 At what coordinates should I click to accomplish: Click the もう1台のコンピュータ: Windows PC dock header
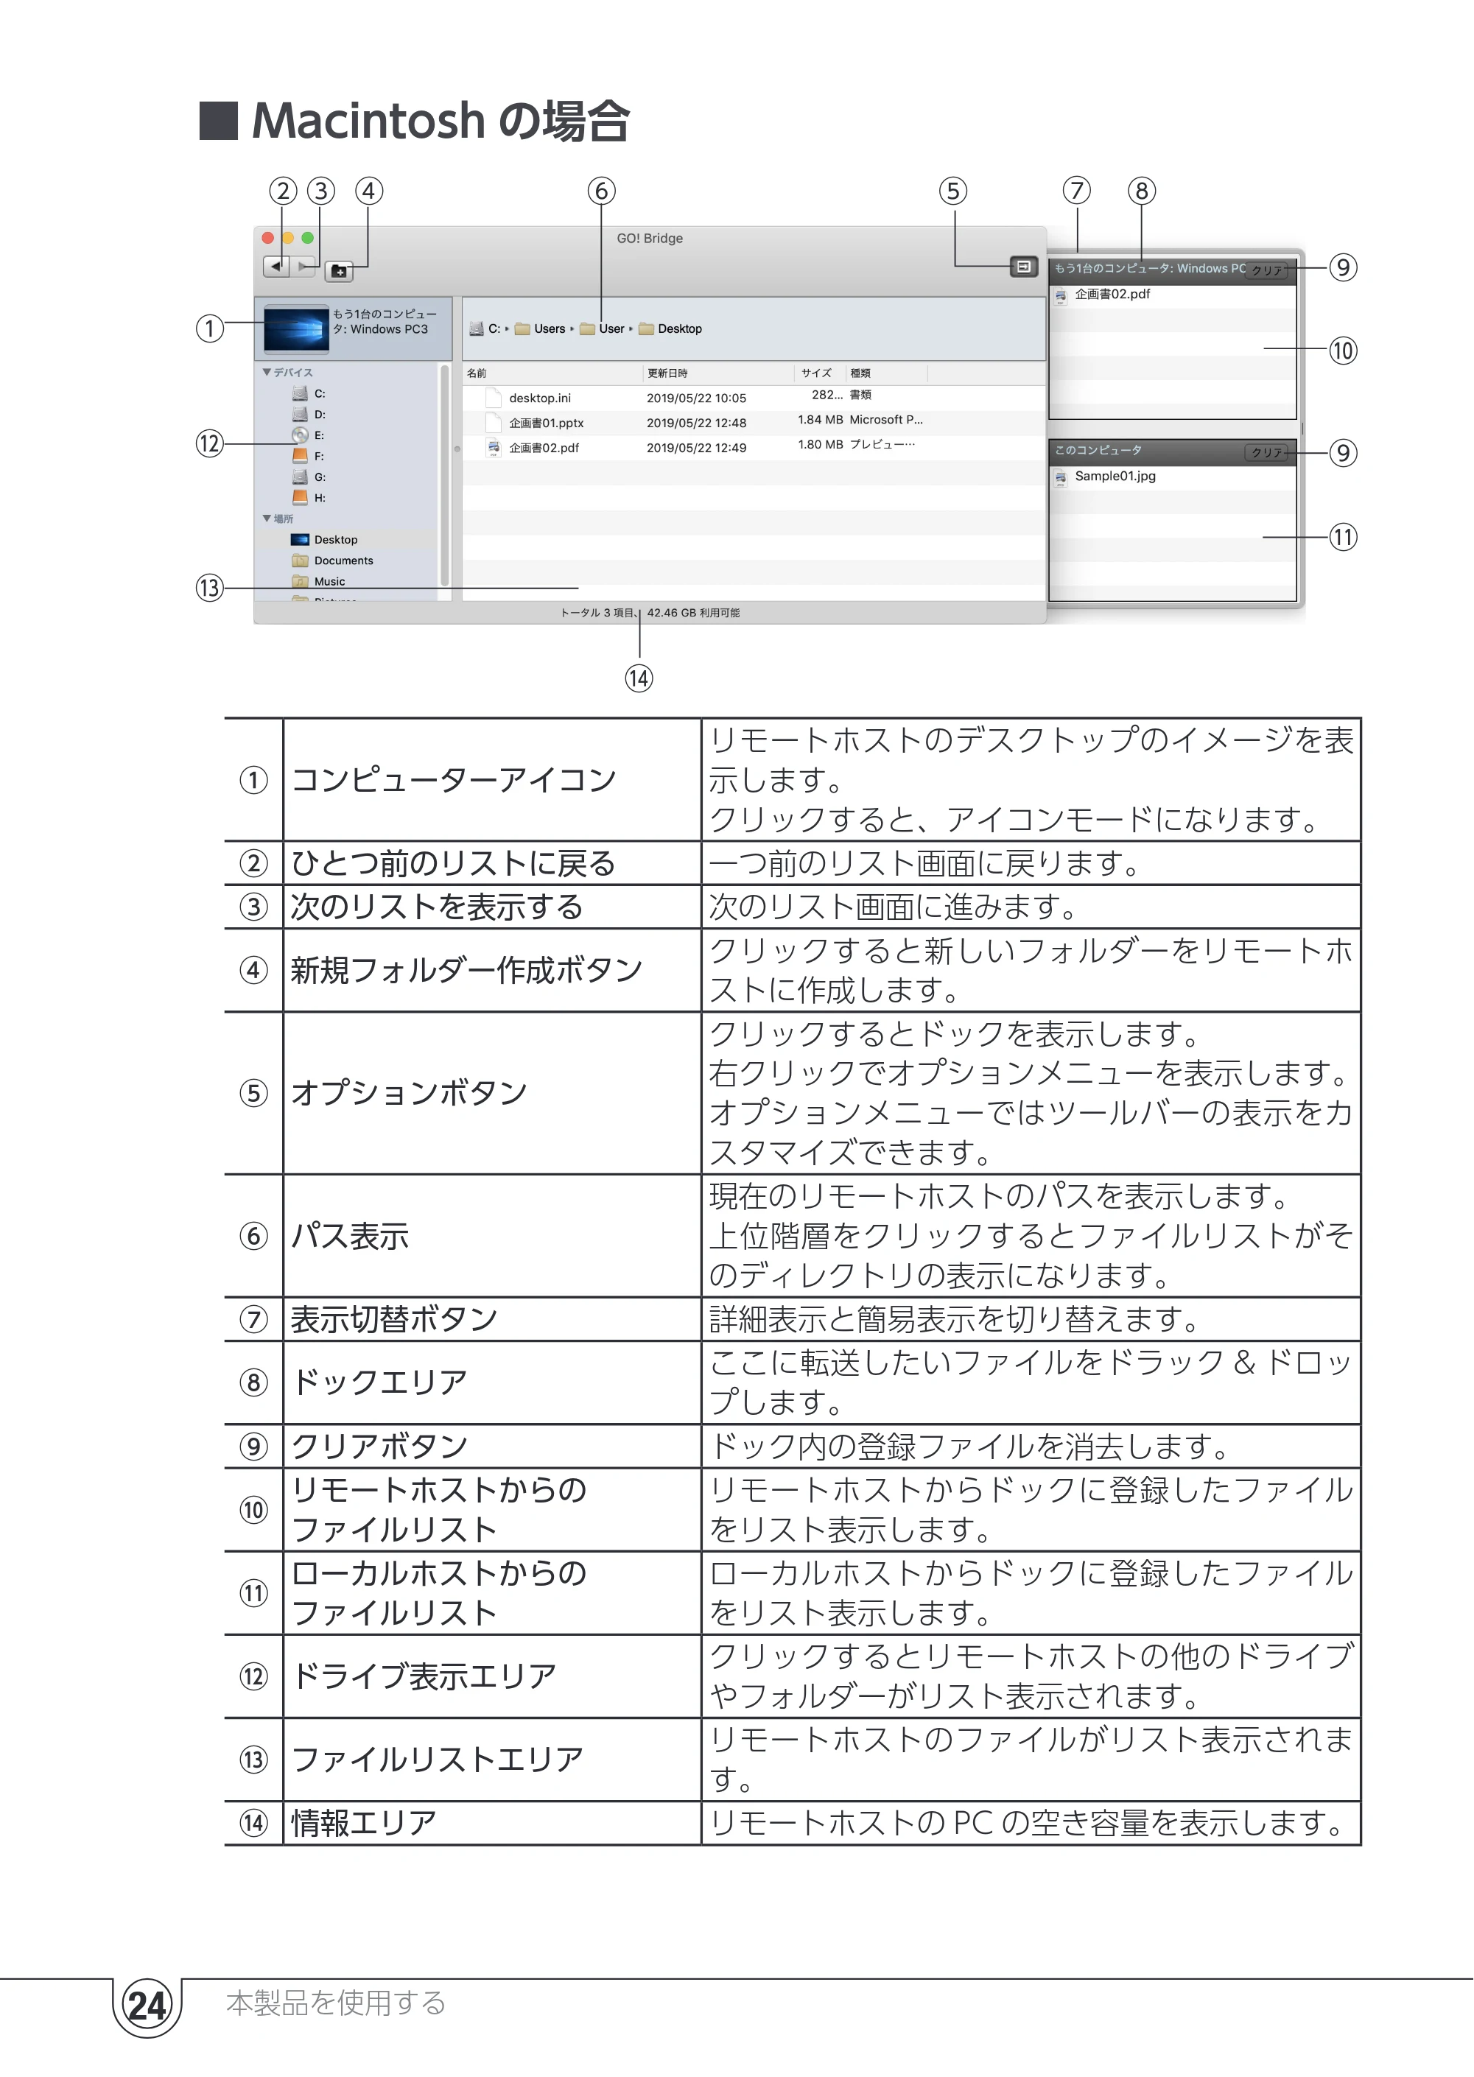[x=1149, y=270]
